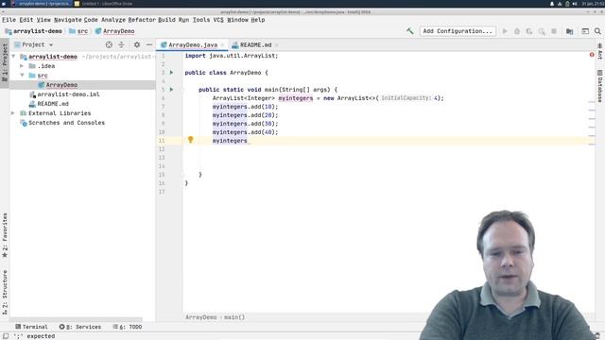This screenshot has height=340, width=605.
Task: Open the File menu
Action: point(9,20)
